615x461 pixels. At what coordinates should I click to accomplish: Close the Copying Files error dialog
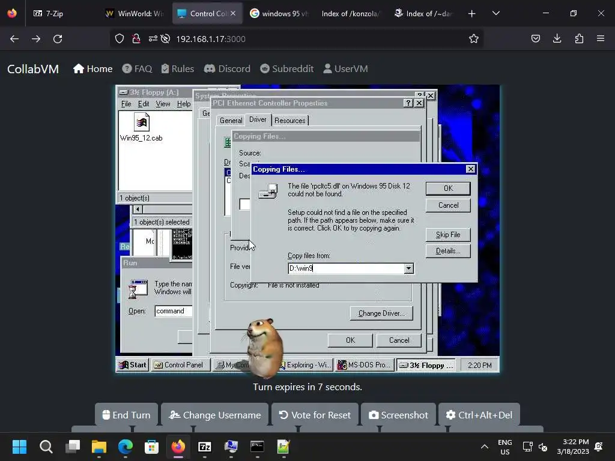471,169
